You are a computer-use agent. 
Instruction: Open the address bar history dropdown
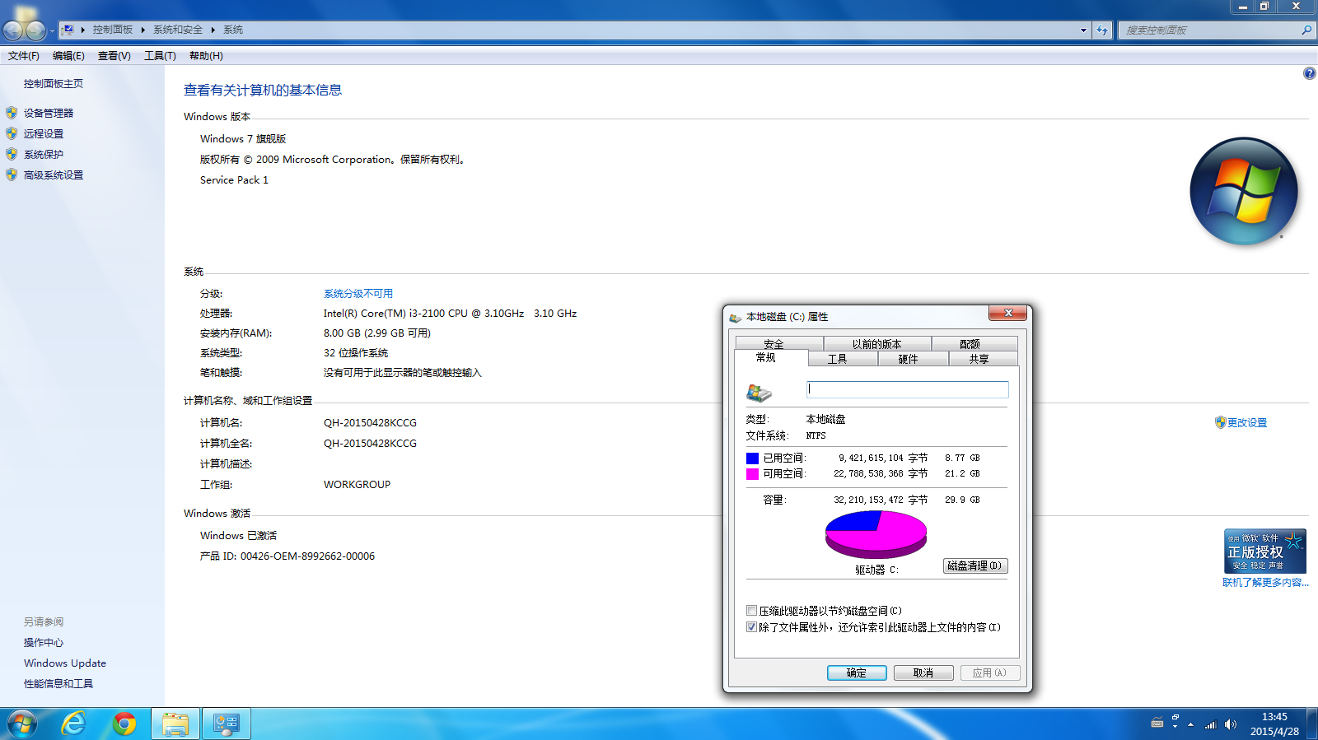tap(1083, 30)
